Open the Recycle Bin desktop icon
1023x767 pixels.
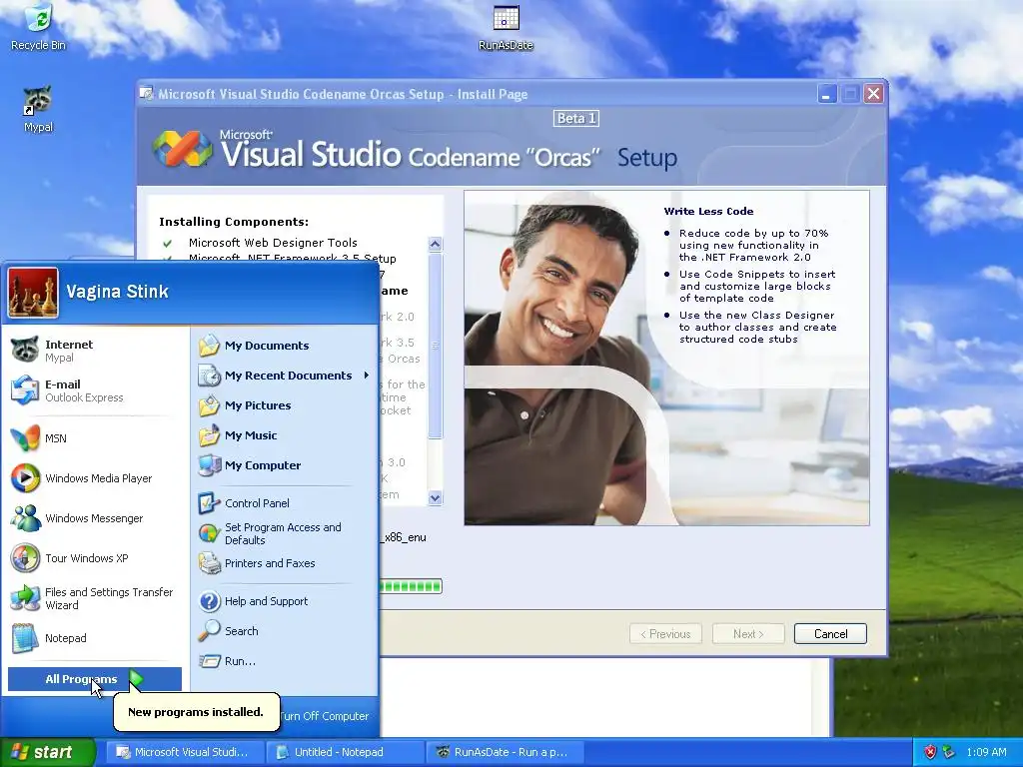(x=39, y=27)
